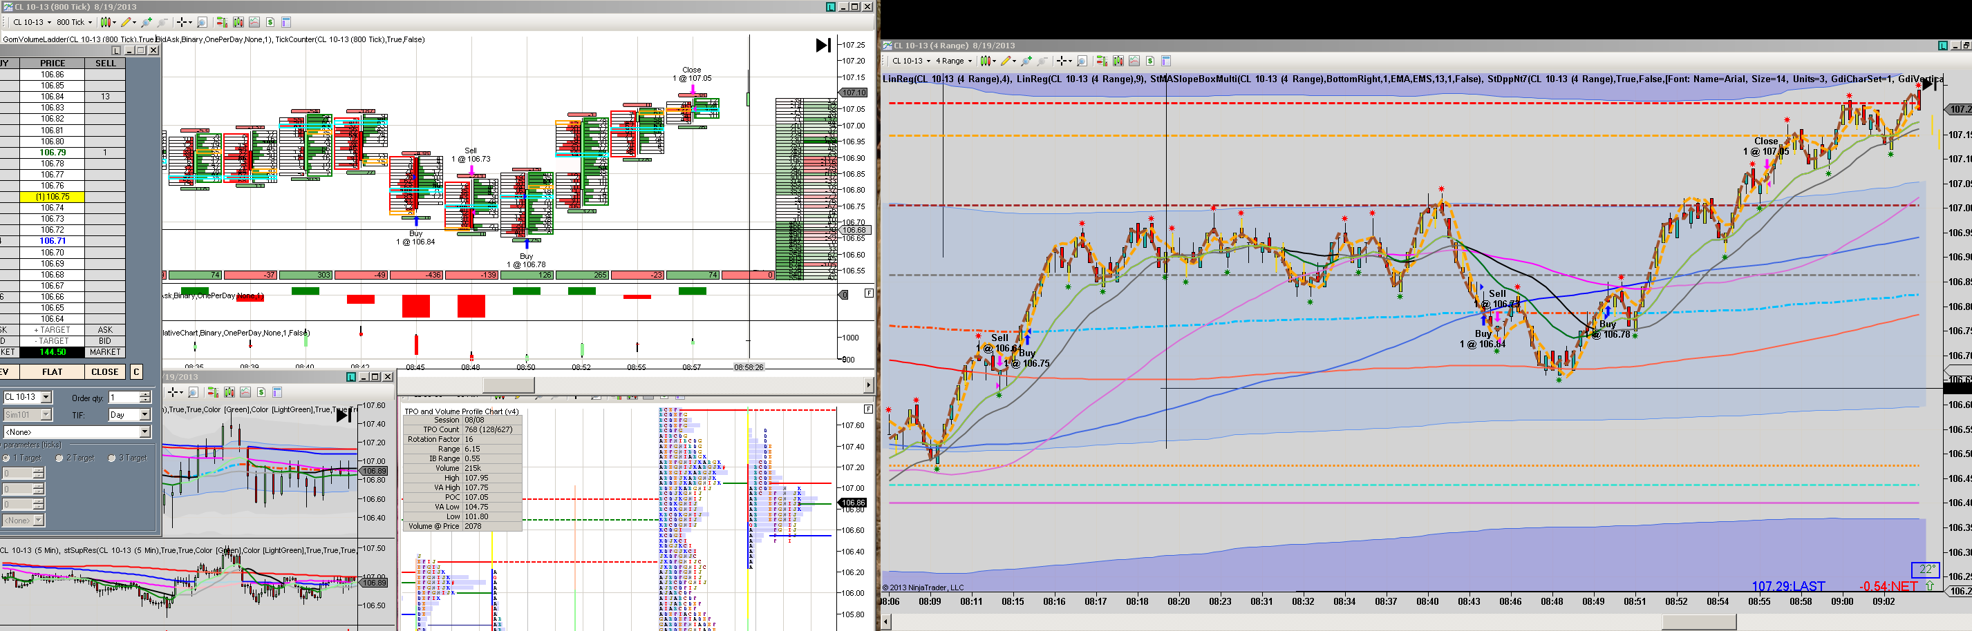Zoom in on the 4 Range chart
The image size is (1972, 631).
1026,61
